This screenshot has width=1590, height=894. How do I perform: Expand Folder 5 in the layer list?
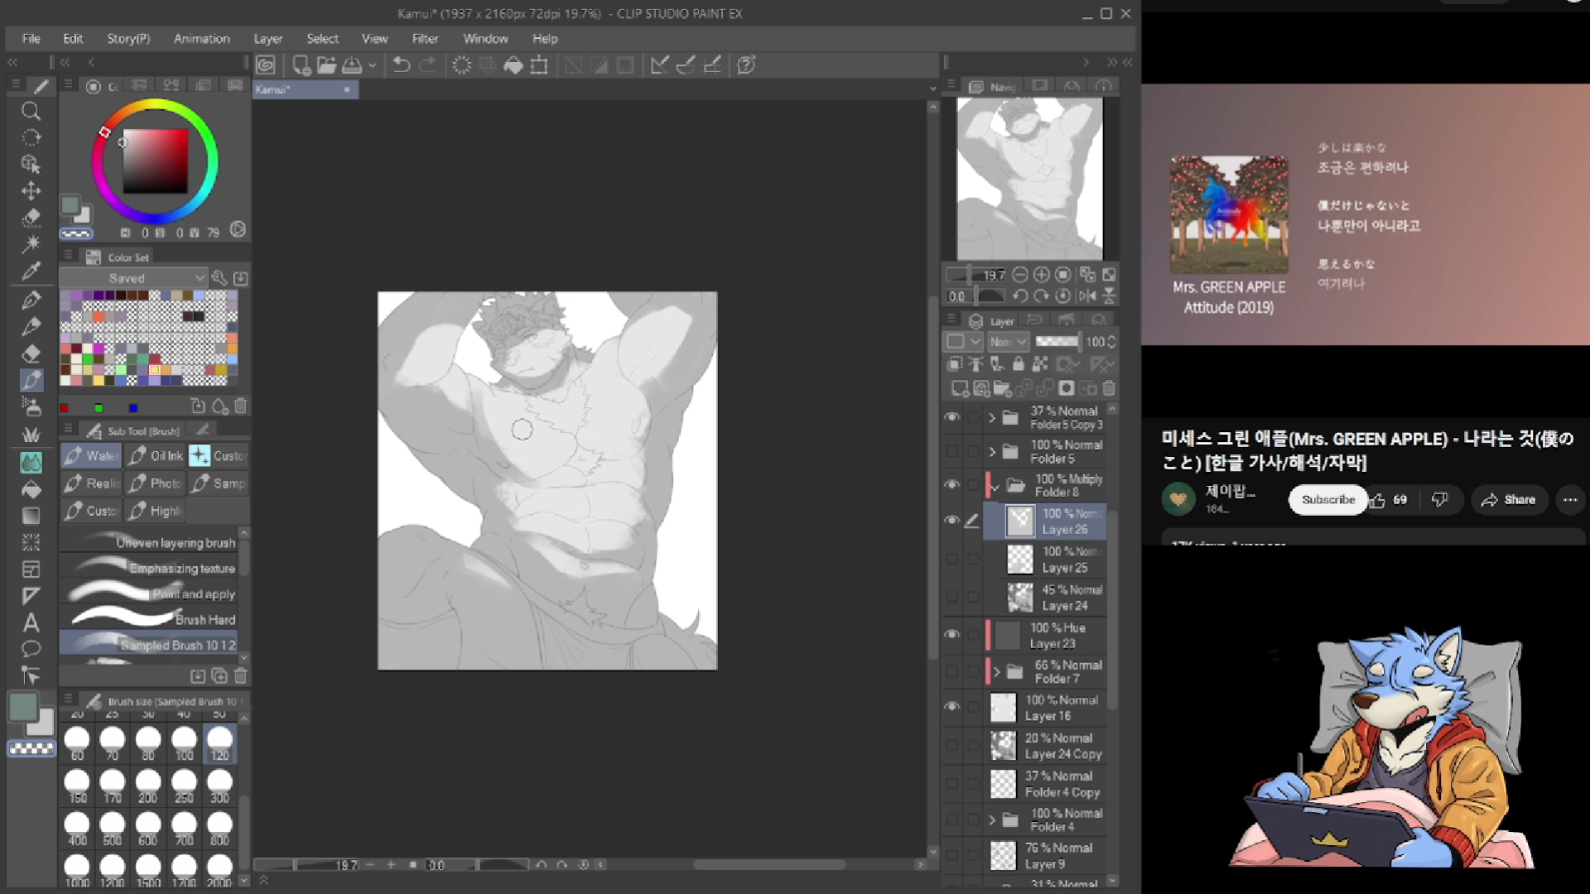click(992, 452)
